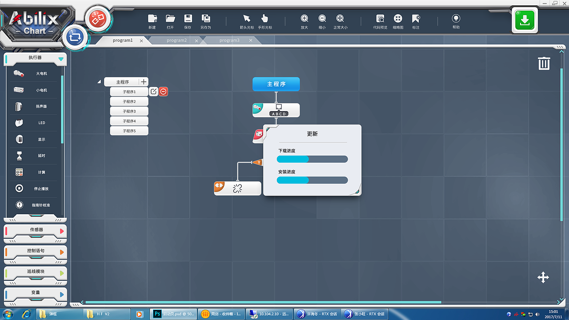
Task: Select 子程序3 in the tree
Action: (129, 111)
